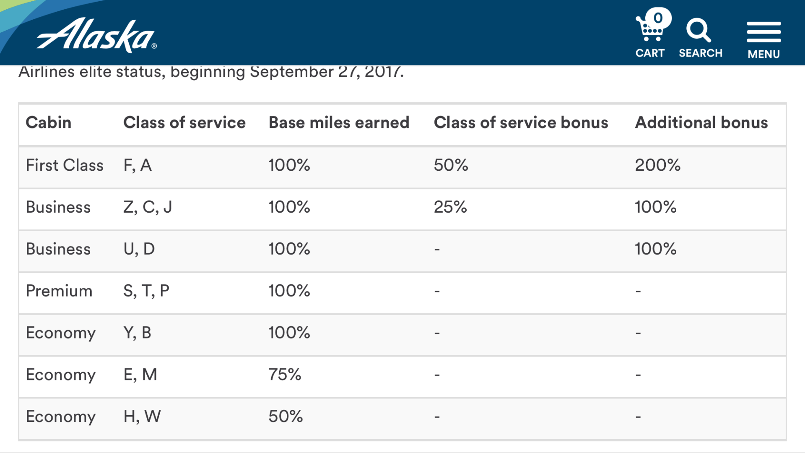Click the Cabin column header

coord(49,122)
